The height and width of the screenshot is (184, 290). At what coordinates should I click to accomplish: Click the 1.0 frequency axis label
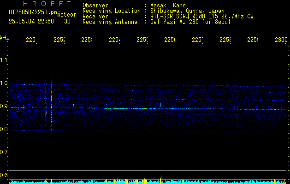(4, 83)
